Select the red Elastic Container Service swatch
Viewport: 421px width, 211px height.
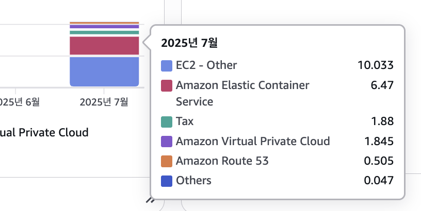pyautogui.click(x=167, y=85)
